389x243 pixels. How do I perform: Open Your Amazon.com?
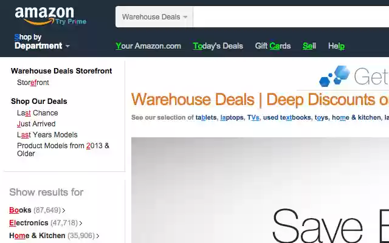point(148,46)
